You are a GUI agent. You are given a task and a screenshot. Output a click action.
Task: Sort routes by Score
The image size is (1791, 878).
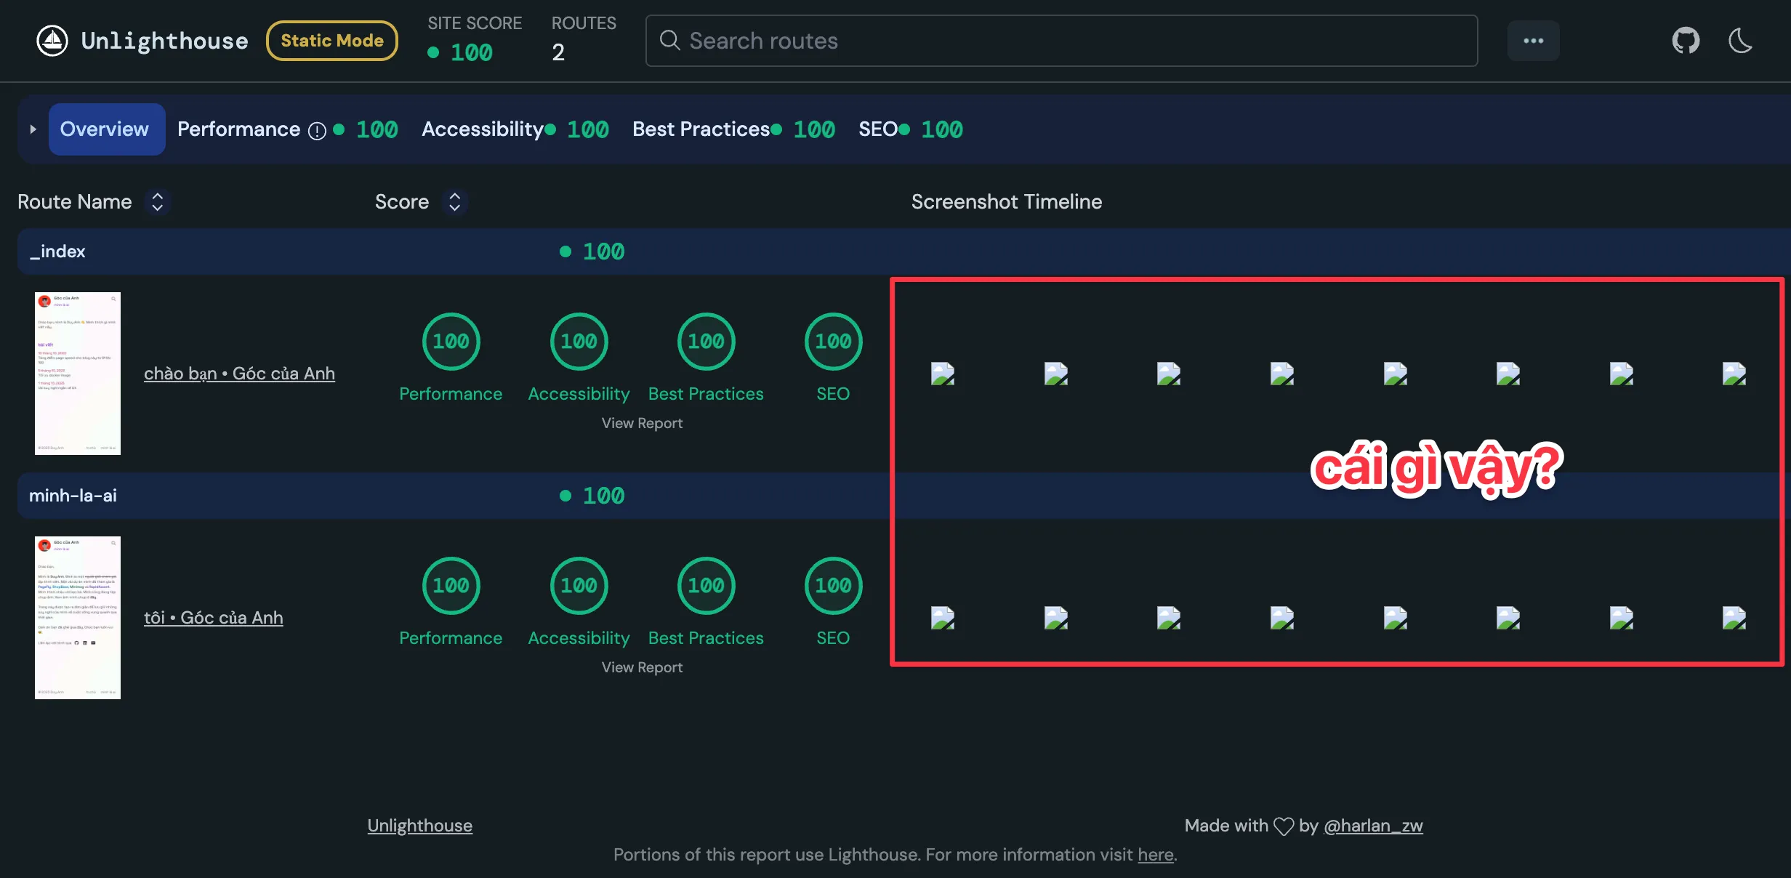pos(454,202)
